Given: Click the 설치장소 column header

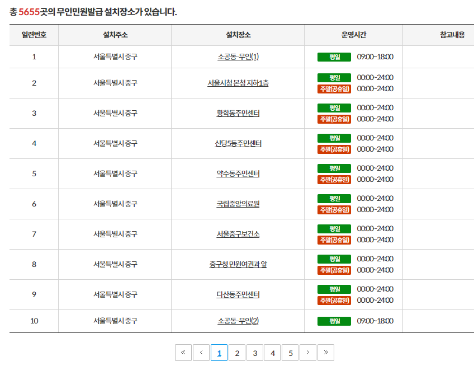Looking at the screenshot, I should [238, 35].
